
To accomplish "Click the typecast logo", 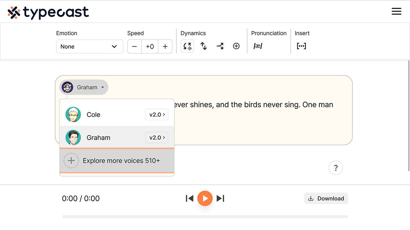I will coord(48,12).
